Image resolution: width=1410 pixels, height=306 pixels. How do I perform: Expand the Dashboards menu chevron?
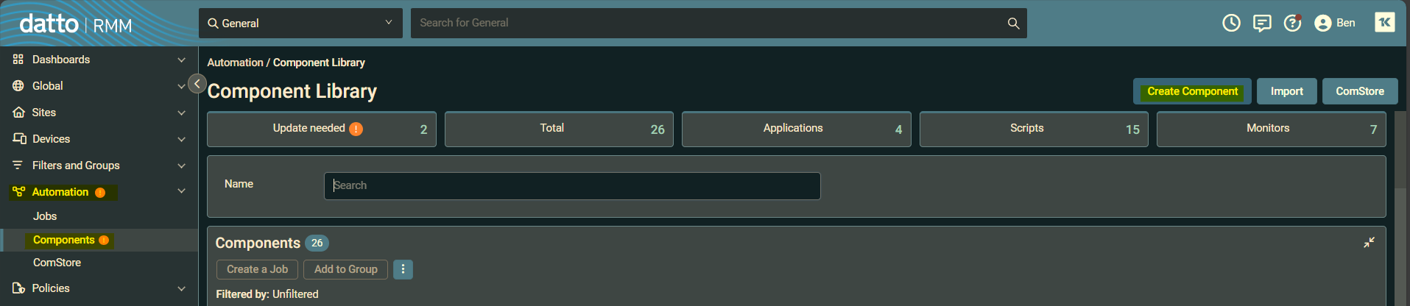pyautogui.click(x=181, y=60)
